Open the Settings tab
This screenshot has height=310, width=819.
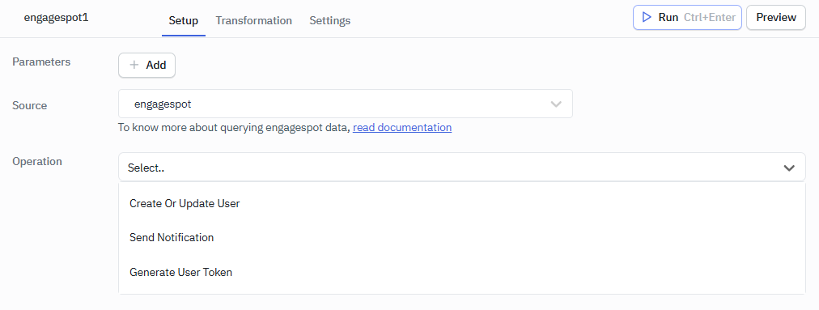click(329, 21)
